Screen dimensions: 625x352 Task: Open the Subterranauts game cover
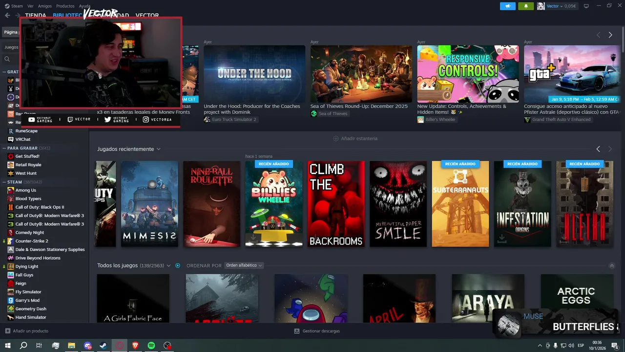(x=460, y=204)
